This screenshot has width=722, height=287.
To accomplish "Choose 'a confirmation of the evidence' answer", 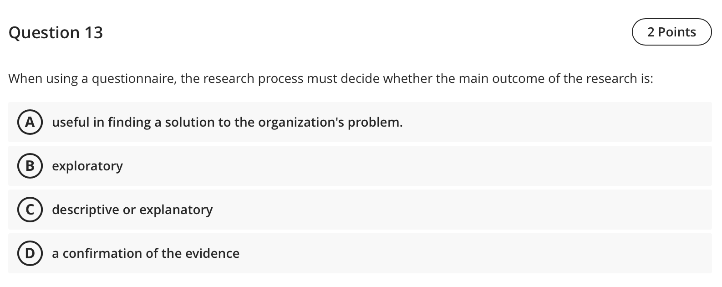I will [x=145, y=253].
